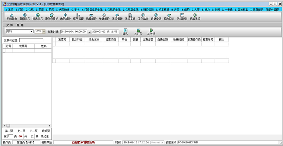The height and width of the screenshot is (146, 283).
Task: Open 查询定义 toolbar icon
Action: pos(25,17)
